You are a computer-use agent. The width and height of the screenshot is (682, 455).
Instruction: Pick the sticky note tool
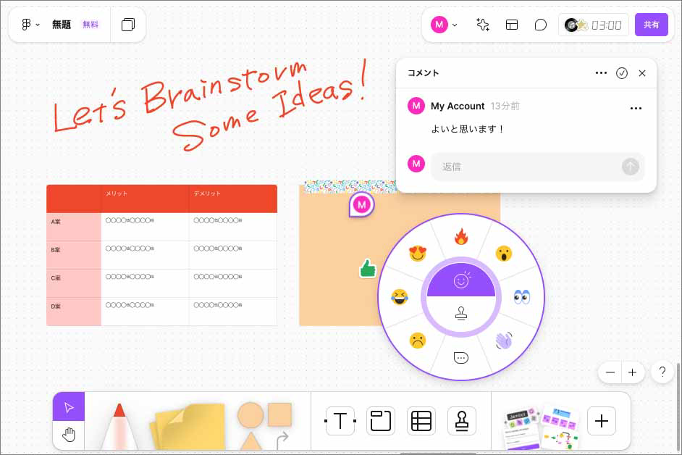tap(187, 427)
